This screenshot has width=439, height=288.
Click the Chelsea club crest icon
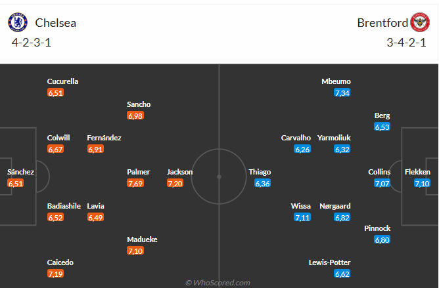click(18, 22)
